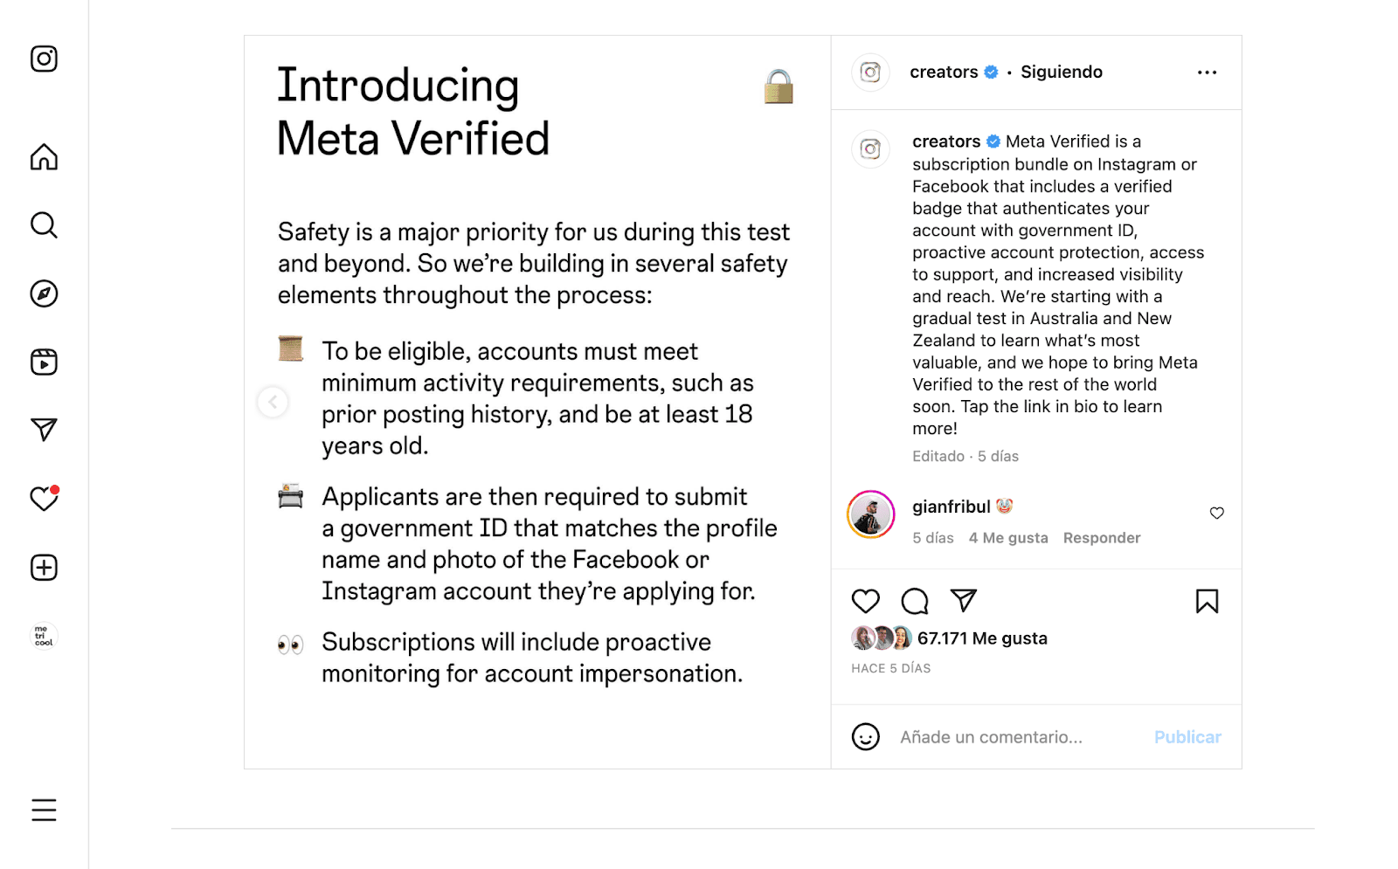Click the Siguiendo button
This screenshot has height=869, width=1398.
coord(1061,72)
